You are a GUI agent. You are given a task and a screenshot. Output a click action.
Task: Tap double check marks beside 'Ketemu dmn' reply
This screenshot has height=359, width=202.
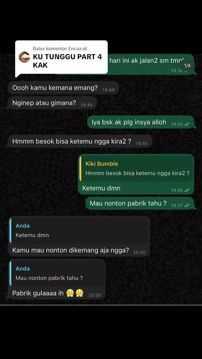[x=187, y=190]
